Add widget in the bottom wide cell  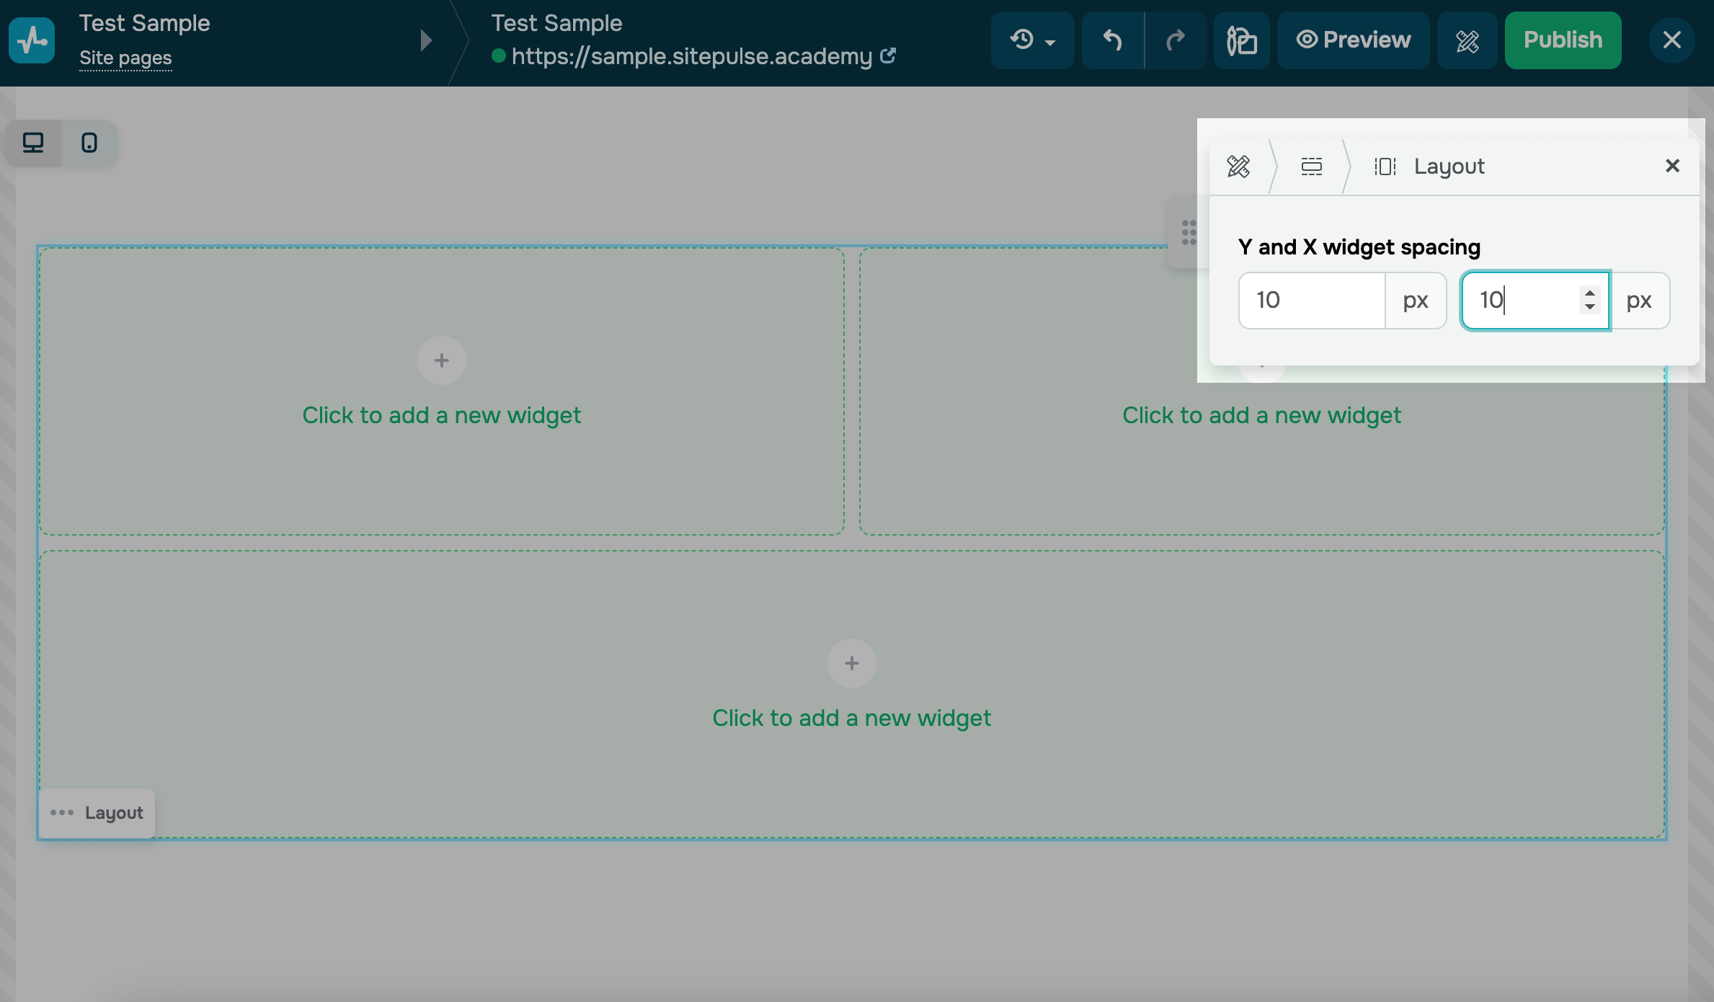coord(851,663)
